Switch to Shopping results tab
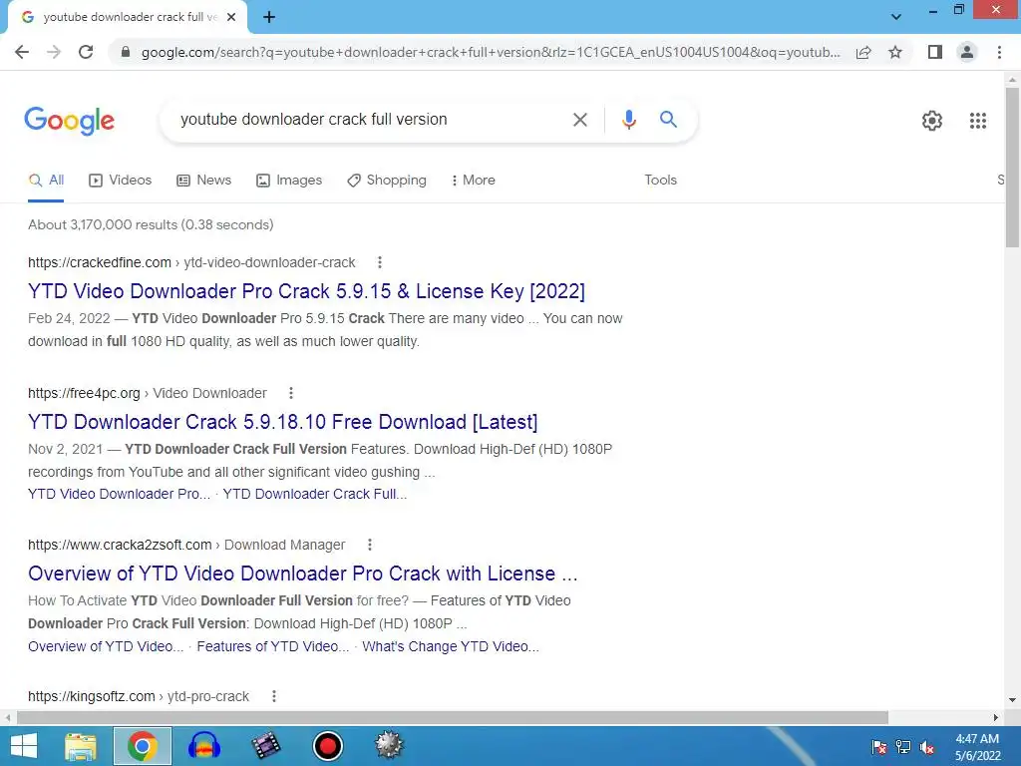 [x=387, y=181]
